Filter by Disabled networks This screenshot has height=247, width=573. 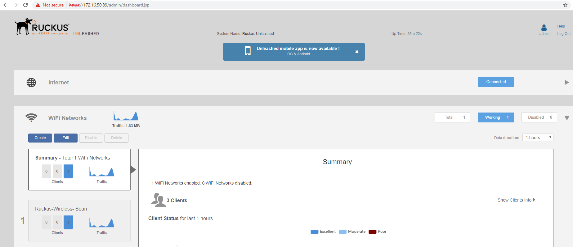tap(539, 117)
